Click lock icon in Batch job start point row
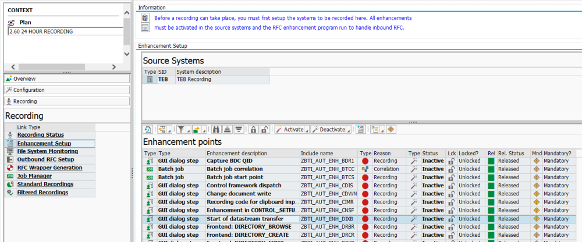The image size is (582, 242). coord(452,177)
